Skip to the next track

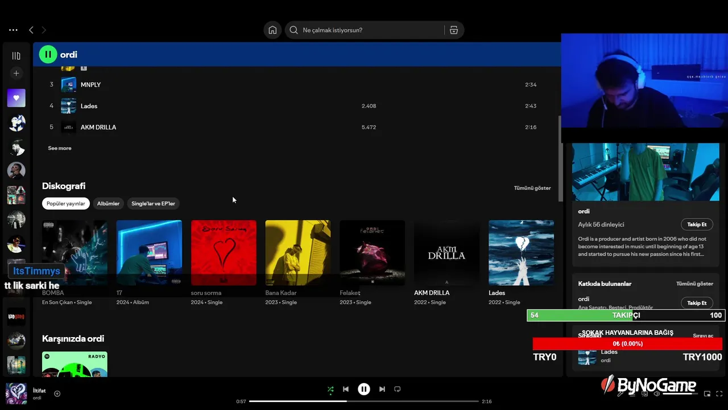[382, 389]
